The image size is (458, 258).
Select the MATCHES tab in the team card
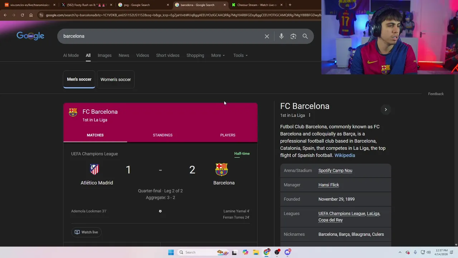point(95,135)
